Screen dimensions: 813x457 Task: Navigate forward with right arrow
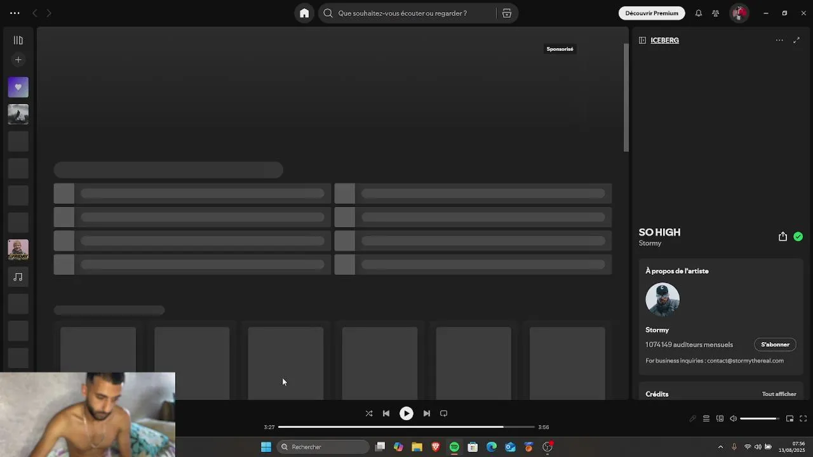[x=49, y=13]
